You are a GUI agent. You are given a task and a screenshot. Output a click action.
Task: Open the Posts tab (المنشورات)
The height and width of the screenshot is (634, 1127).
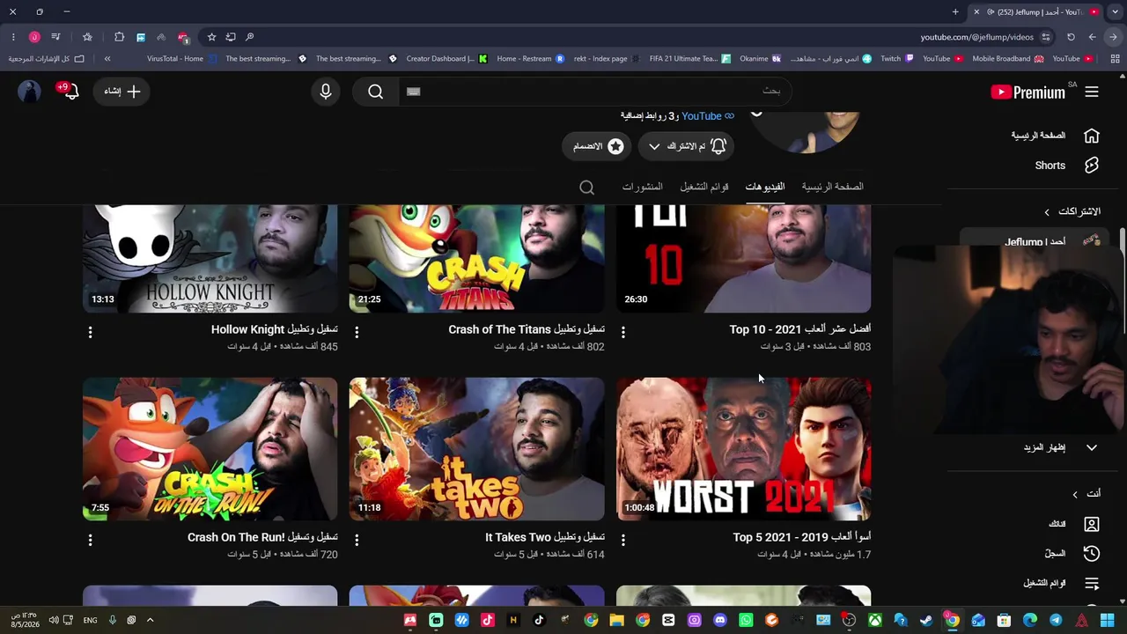click(643, 187)
